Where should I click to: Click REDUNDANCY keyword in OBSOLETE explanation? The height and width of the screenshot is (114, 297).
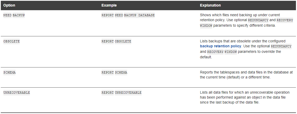(281, 46)
